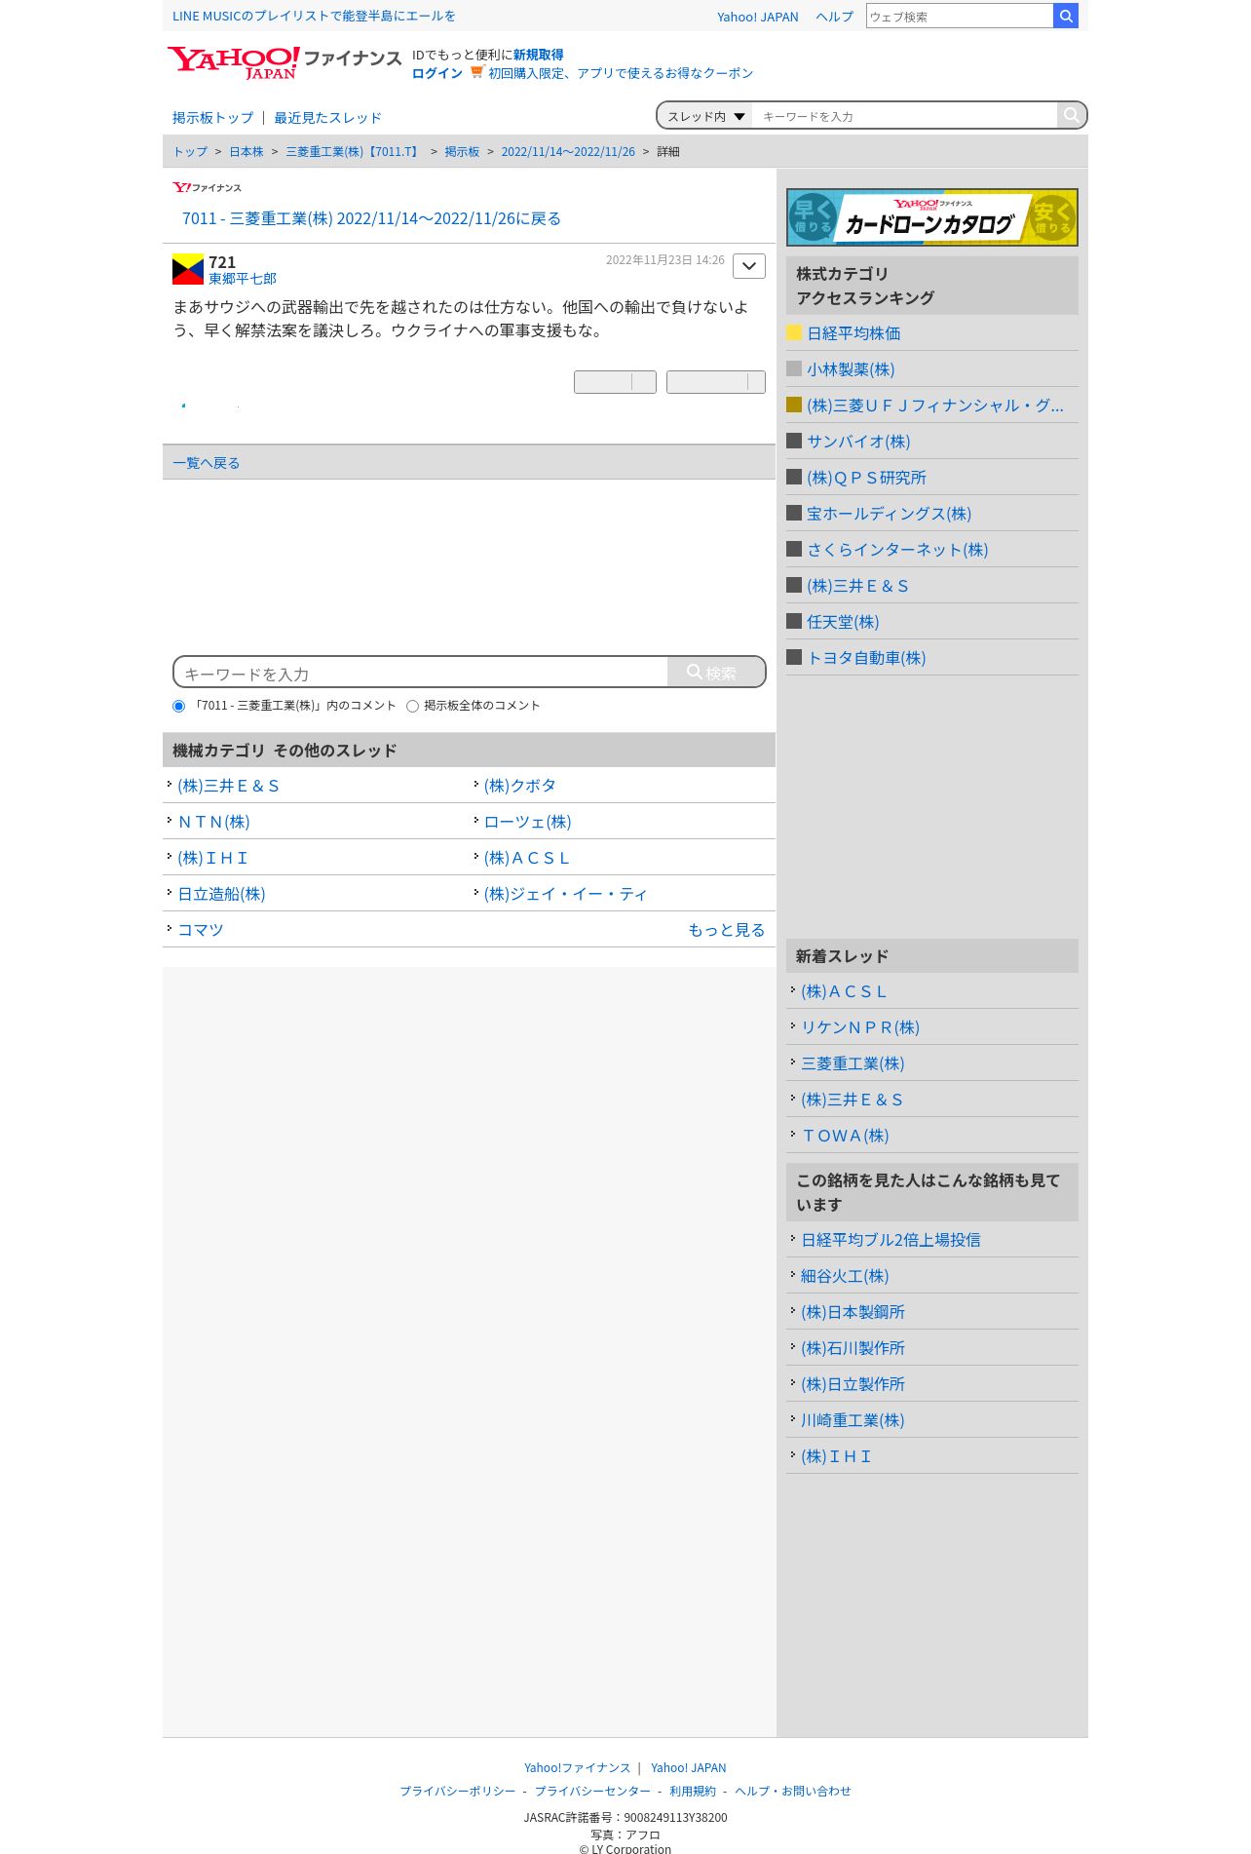
Task: Click the thread keyword search magnifier icon
Action: pos(1071,115)
